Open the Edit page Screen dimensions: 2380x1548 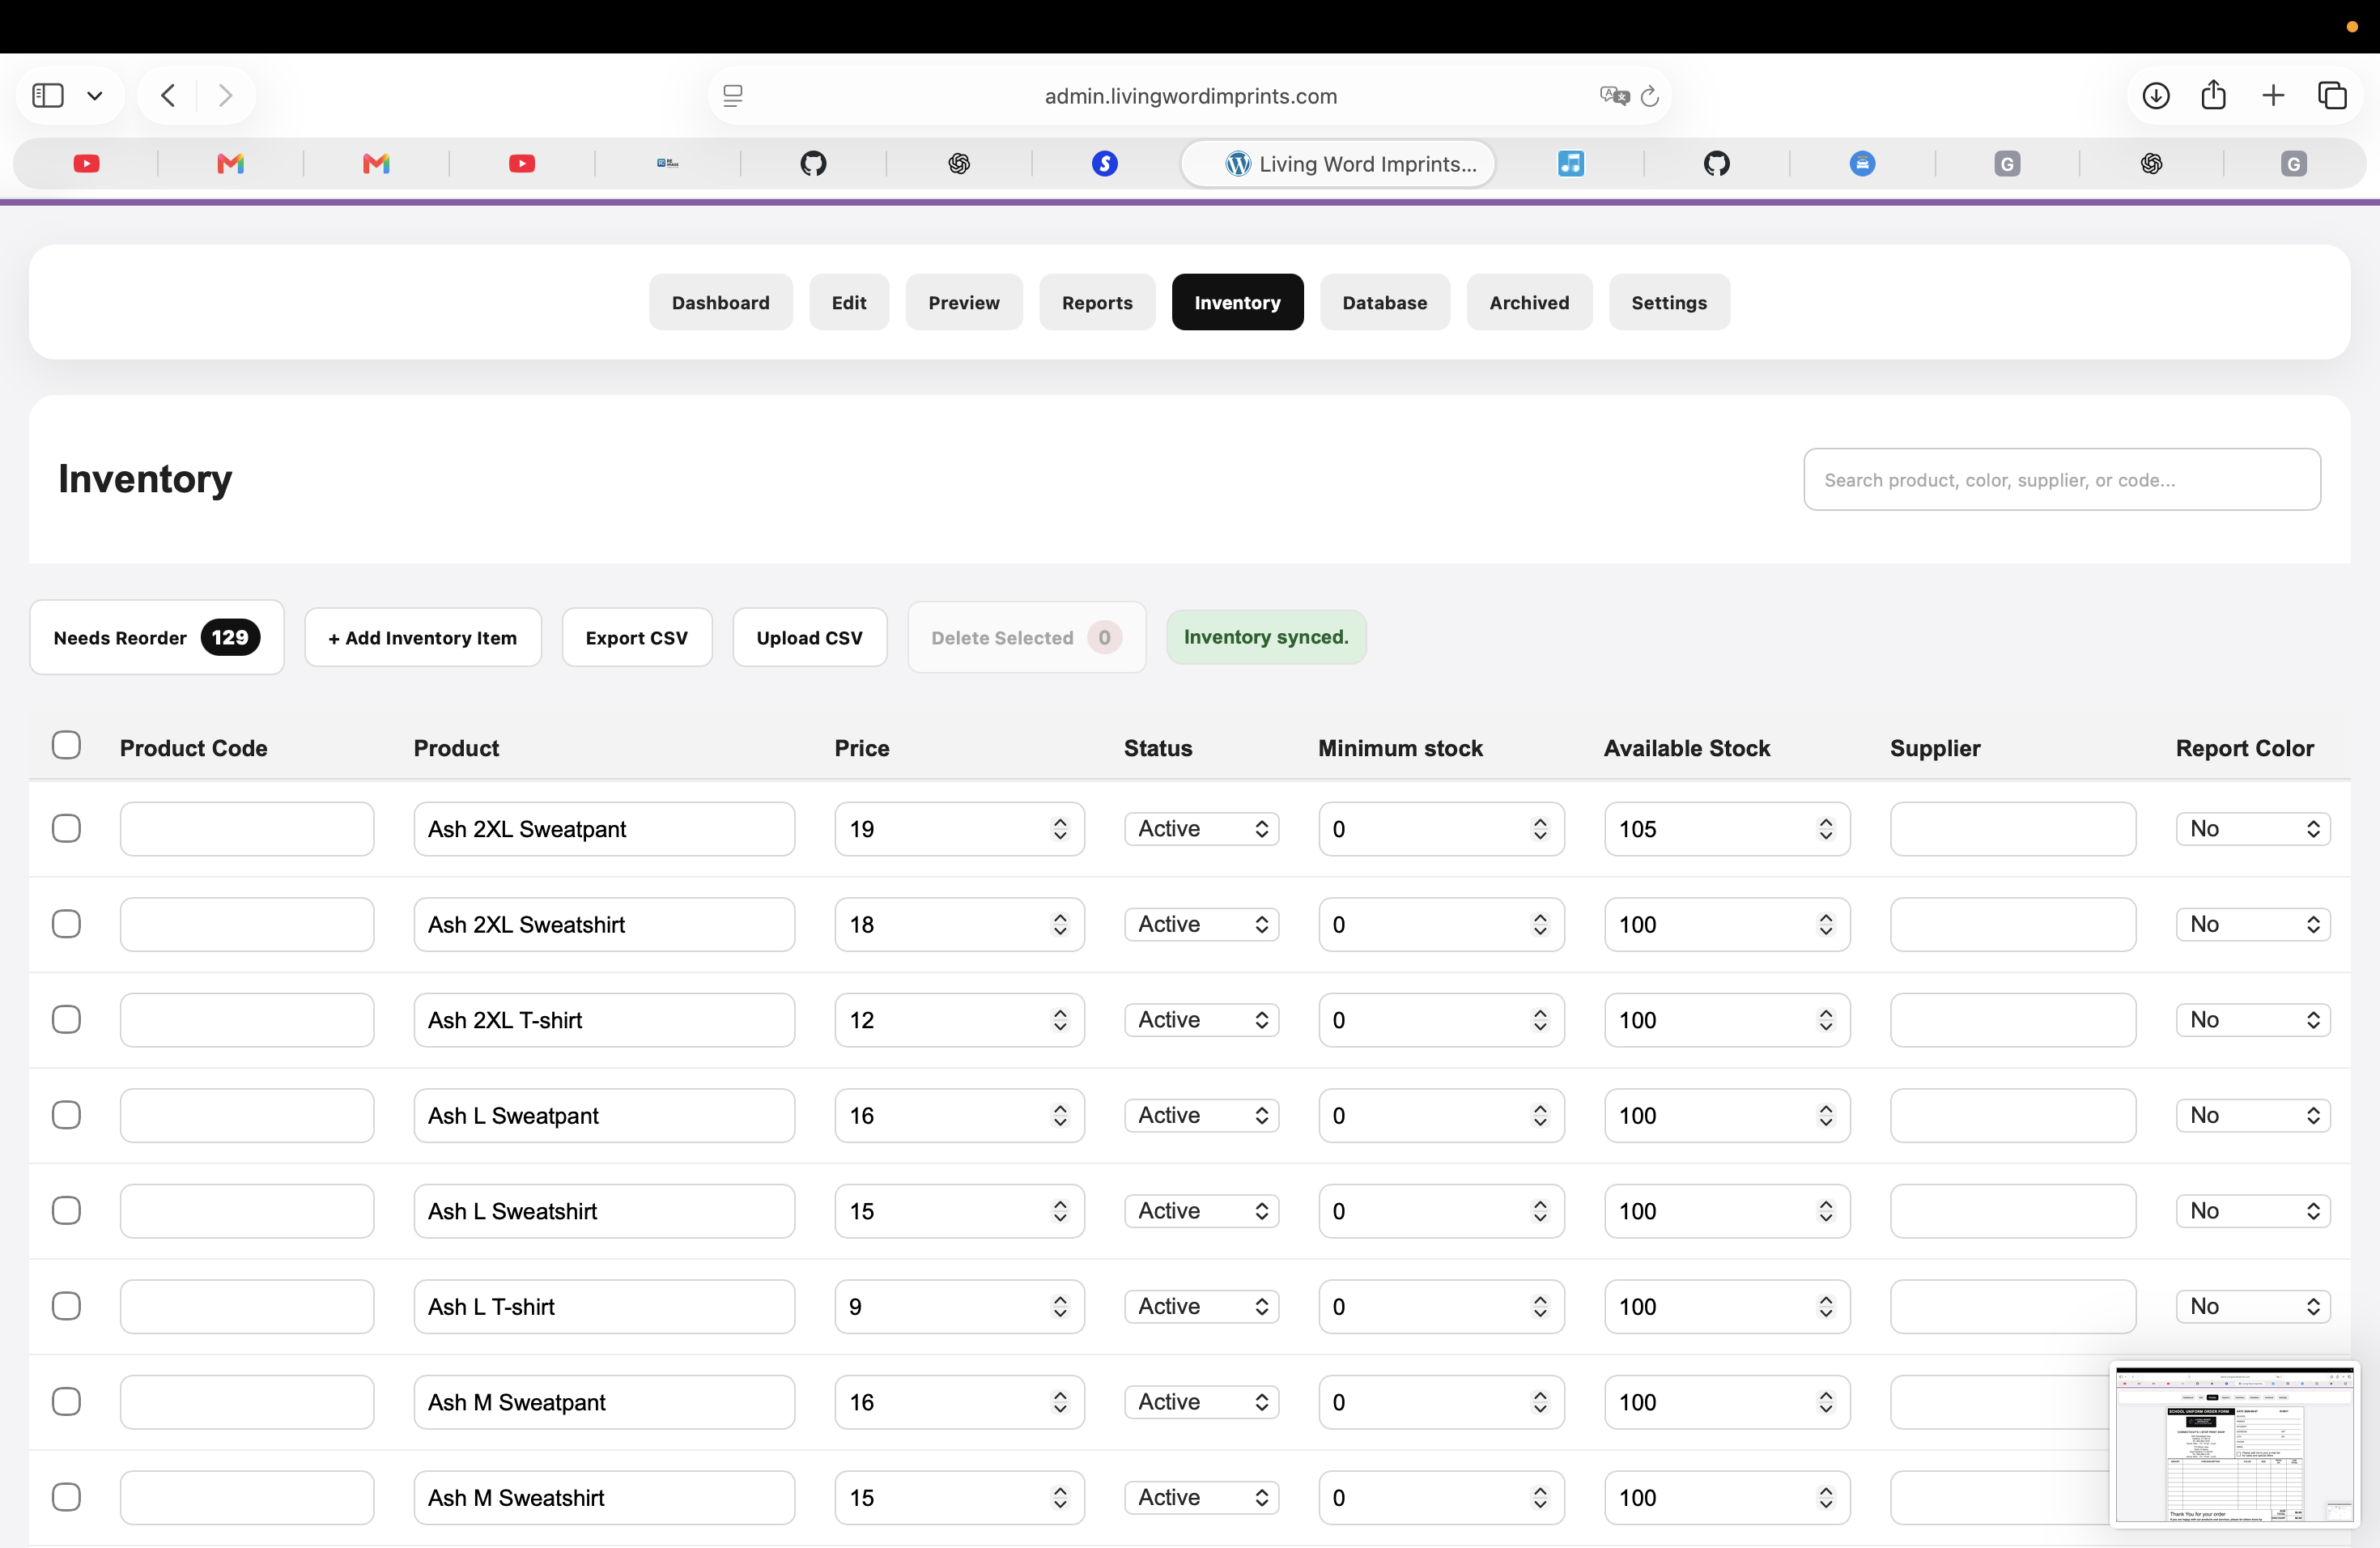coord(848,302)
